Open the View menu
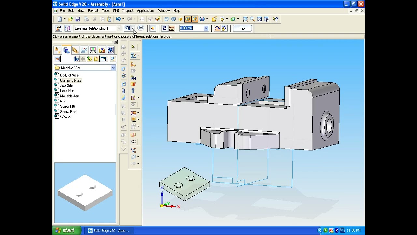417x235 pixels. tap(81, 11)
